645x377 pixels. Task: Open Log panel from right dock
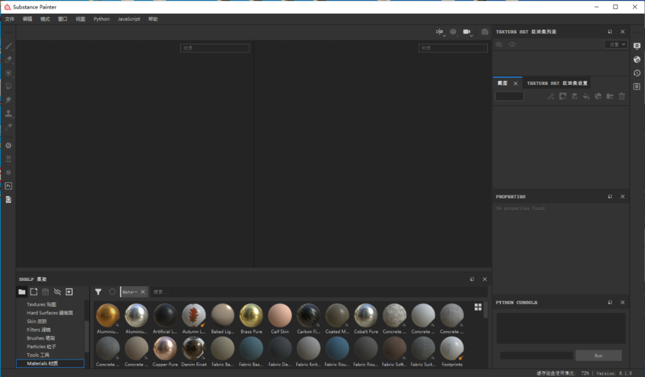coord(637,87)
